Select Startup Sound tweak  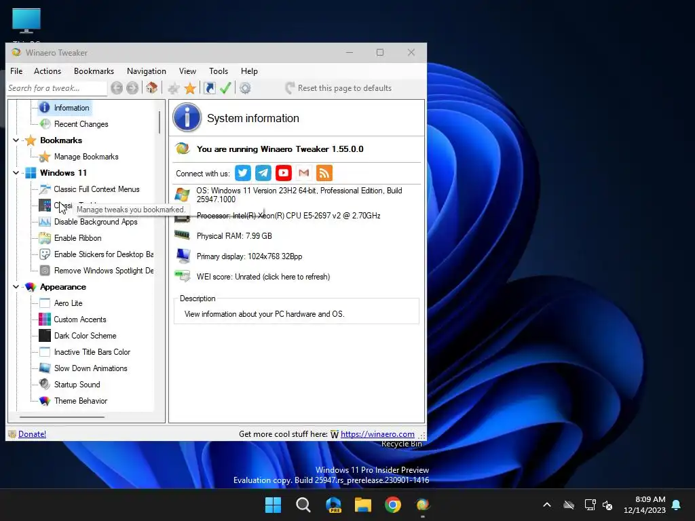(x=77, y=385)
